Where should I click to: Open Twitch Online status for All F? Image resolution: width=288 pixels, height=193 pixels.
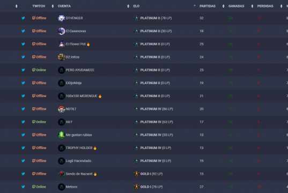[x=39, y=122]
